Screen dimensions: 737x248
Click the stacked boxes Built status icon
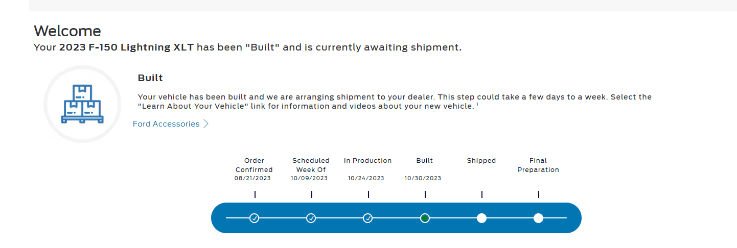pos(82,104)
